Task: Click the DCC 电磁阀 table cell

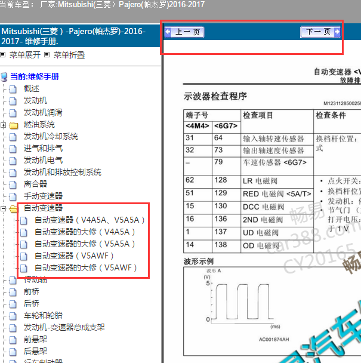Action: [277, 207]
